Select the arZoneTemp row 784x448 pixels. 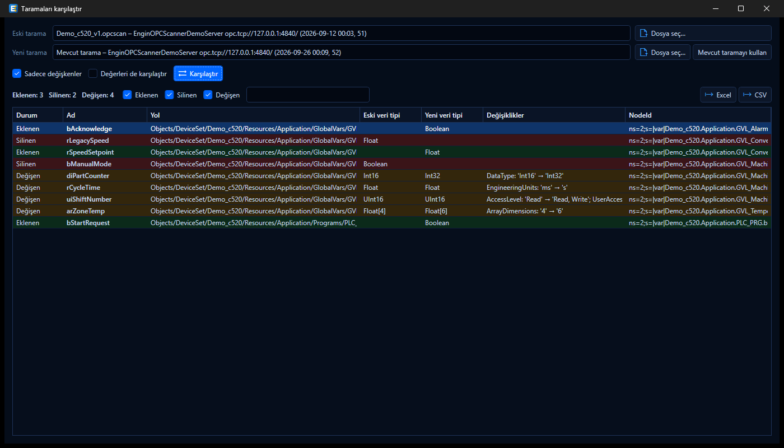point(392,211)
